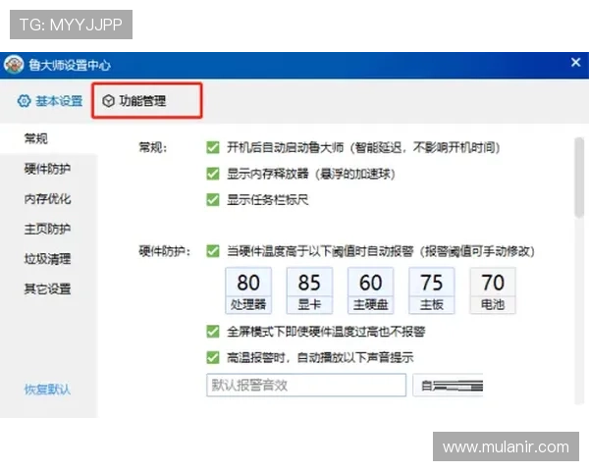Switch to the 功能管理 tab
The image size is (589, 471).
tap(147, 101)
